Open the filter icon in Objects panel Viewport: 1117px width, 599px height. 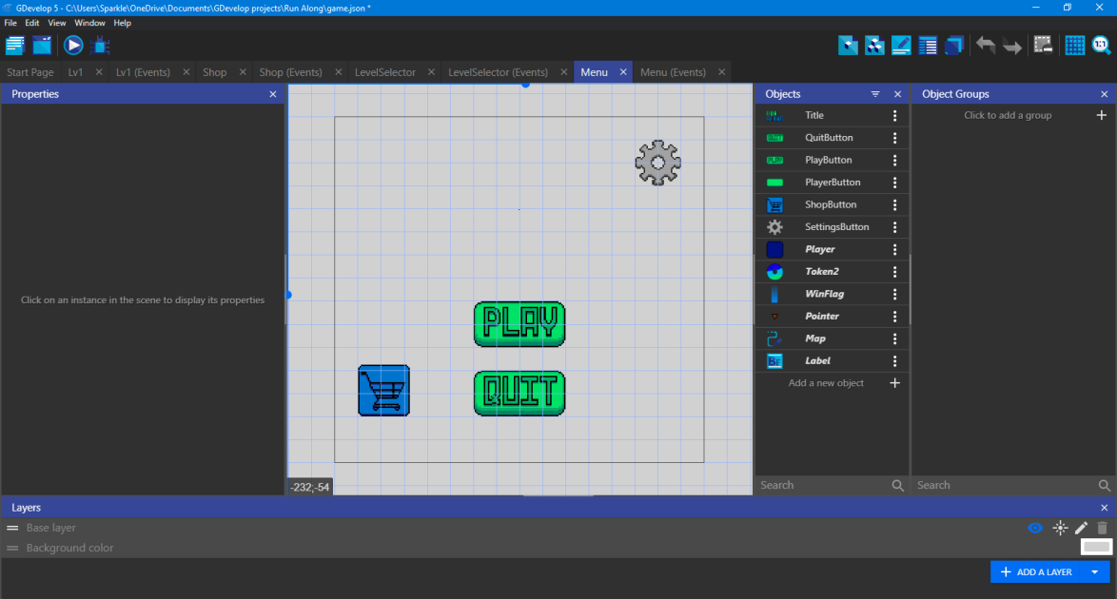tap(875, 94)
